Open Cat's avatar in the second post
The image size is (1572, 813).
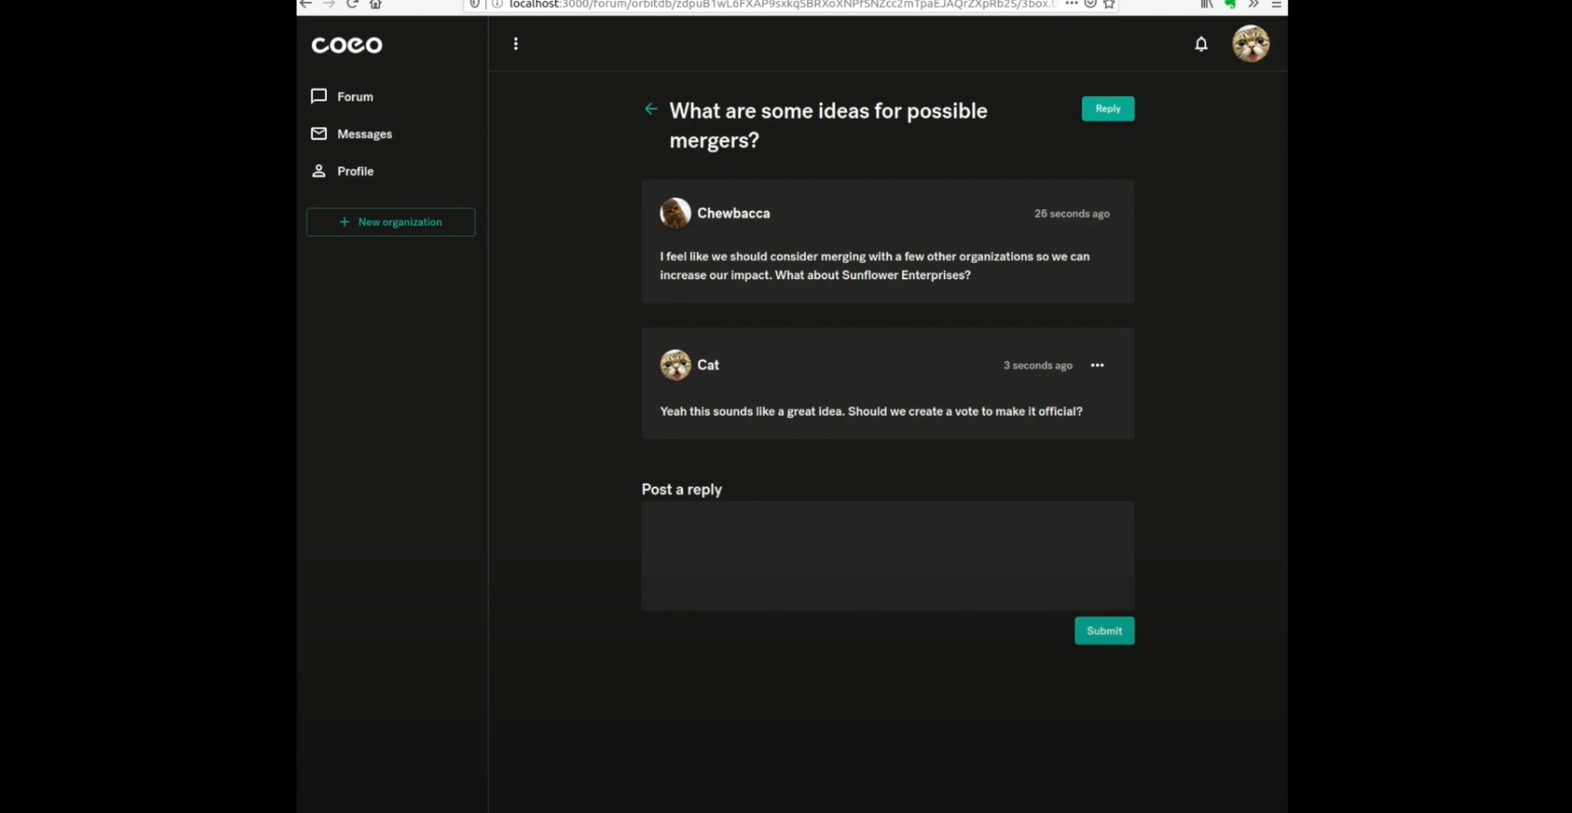[x=676, y=364]
